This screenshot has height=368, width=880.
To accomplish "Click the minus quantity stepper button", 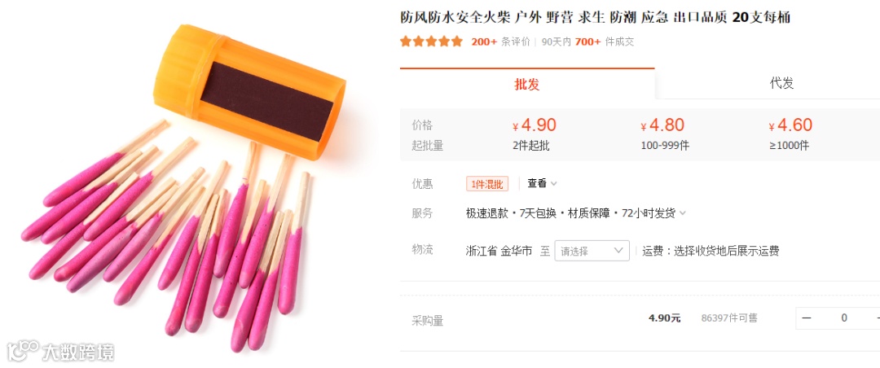I will click(x=807, y=318).
